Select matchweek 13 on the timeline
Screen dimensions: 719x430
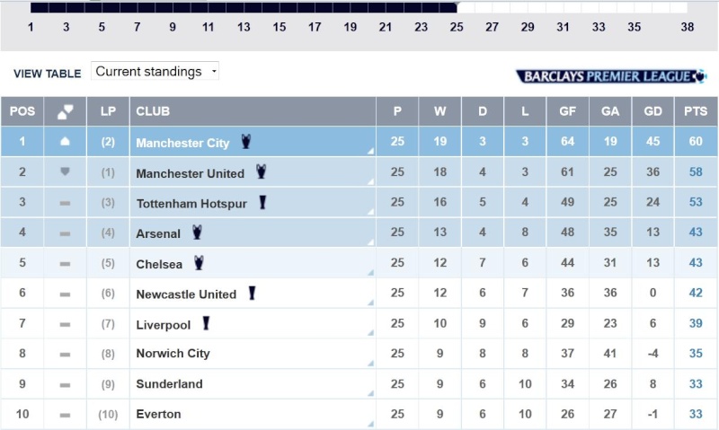(x=244, y=27)
